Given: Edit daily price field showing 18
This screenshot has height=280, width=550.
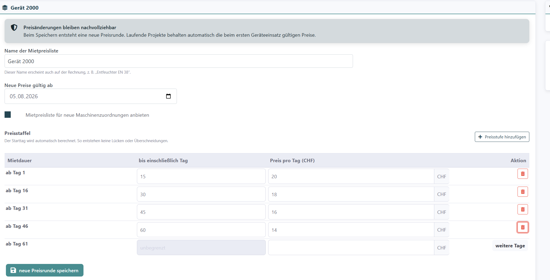Looking at the screenshot, I should coord(351,194).
